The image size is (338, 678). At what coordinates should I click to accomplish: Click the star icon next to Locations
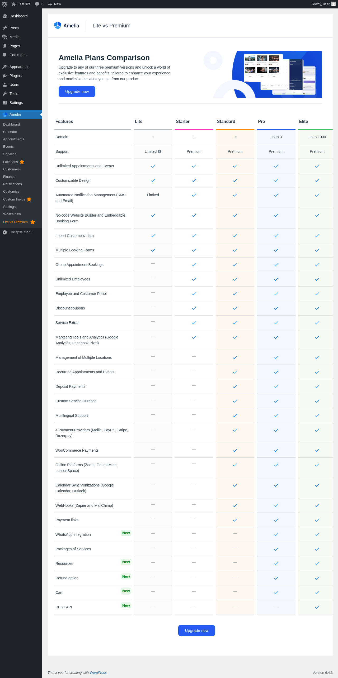[x=22, y=162]
